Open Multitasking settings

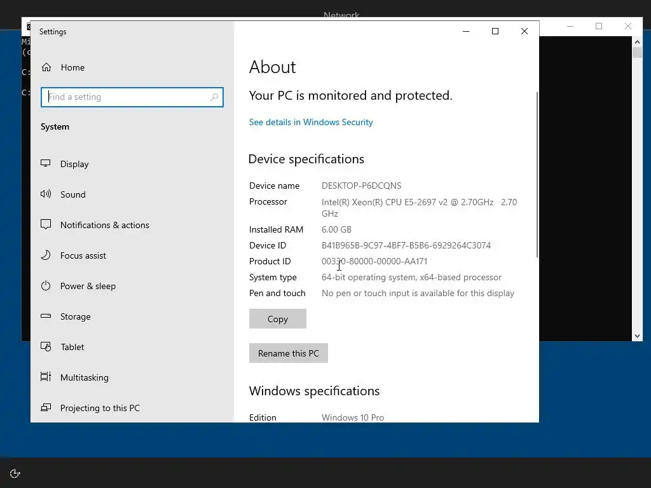85,377
